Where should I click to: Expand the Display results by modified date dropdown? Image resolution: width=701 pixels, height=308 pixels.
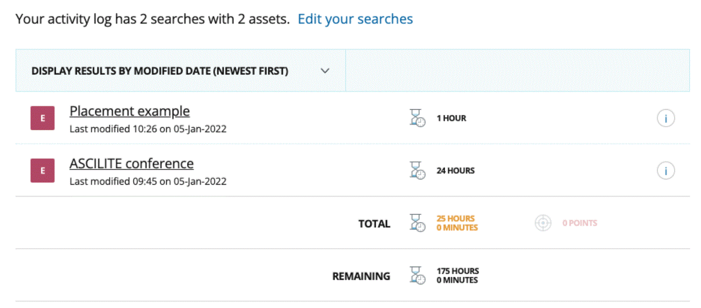pos(180,71)
